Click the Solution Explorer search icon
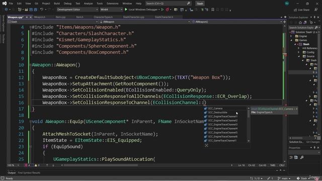 316,28
